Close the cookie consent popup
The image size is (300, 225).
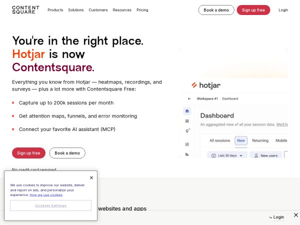[91, 177]
